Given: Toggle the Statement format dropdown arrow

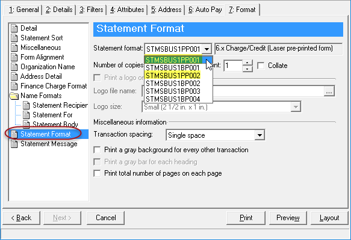Looking at the screenshot, I should tap(207, 49).
